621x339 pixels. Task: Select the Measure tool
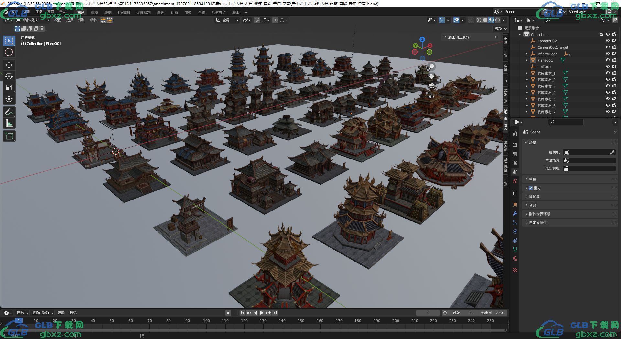9,123
